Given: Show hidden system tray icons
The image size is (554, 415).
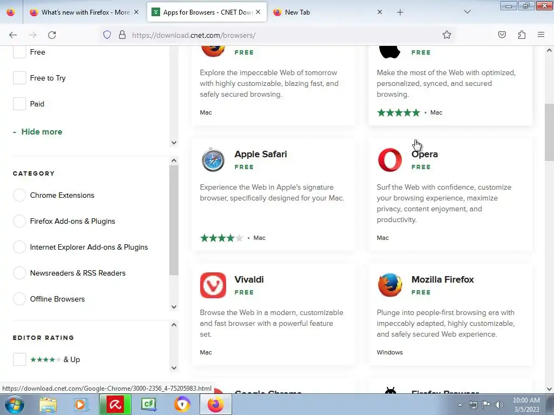Looking at the screenshot, I should [x=460, y=405].
